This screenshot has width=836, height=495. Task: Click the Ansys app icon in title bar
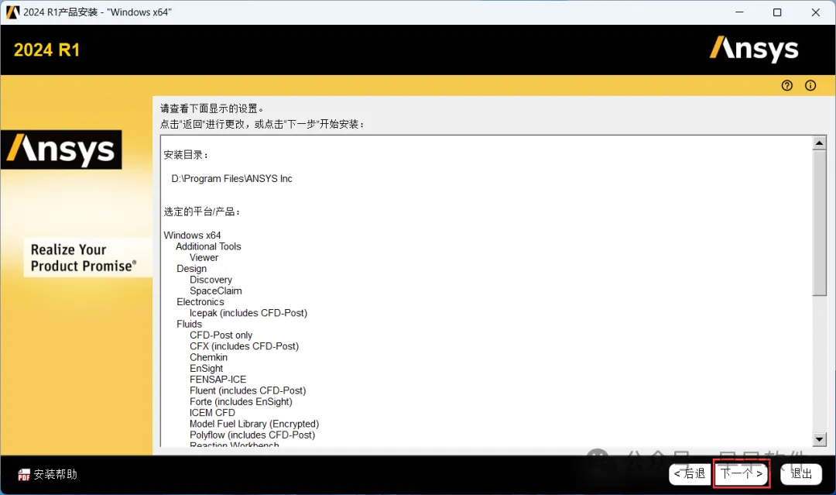(12, 12)
